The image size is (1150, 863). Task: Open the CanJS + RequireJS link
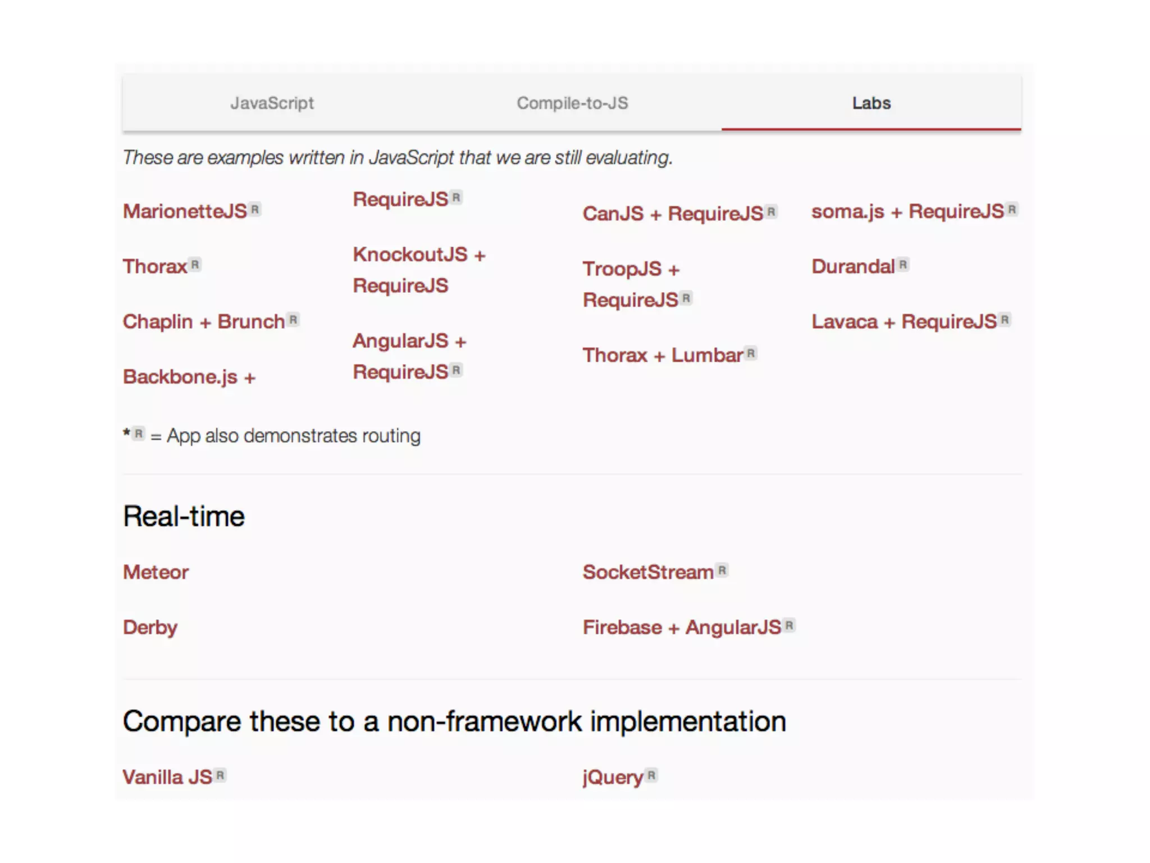(672, 214)
